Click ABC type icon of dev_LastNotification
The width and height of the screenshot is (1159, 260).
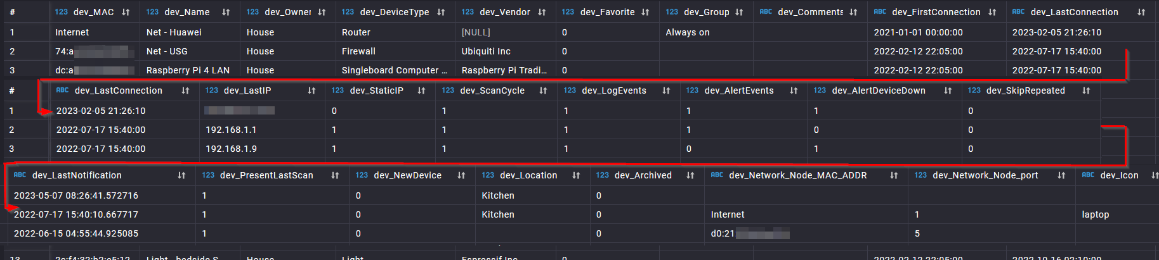tap(20, 175)
